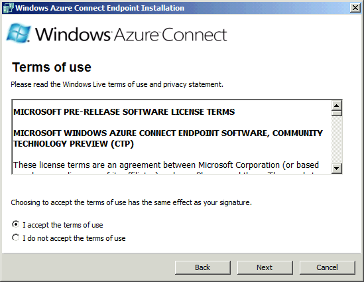Go back to the previous step
The width and height of the screenshot is (364, 282).
coord(203,267)
